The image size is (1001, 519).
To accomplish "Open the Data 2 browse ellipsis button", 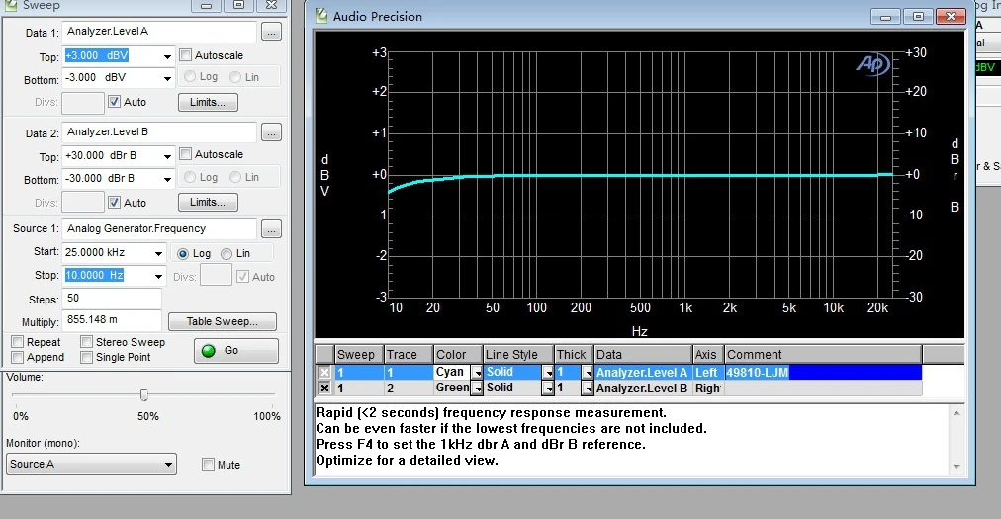I will tap(271, 132).
